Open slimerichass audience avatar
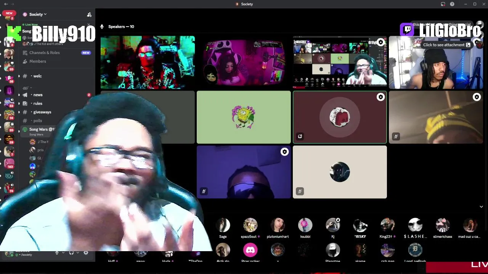The image size is (488, 274). [x=443, y=225]
